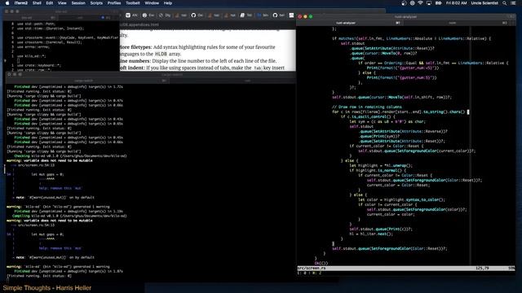Open the Help menu
The width and height of the screenshot is (522, 293).
point(168,3)
